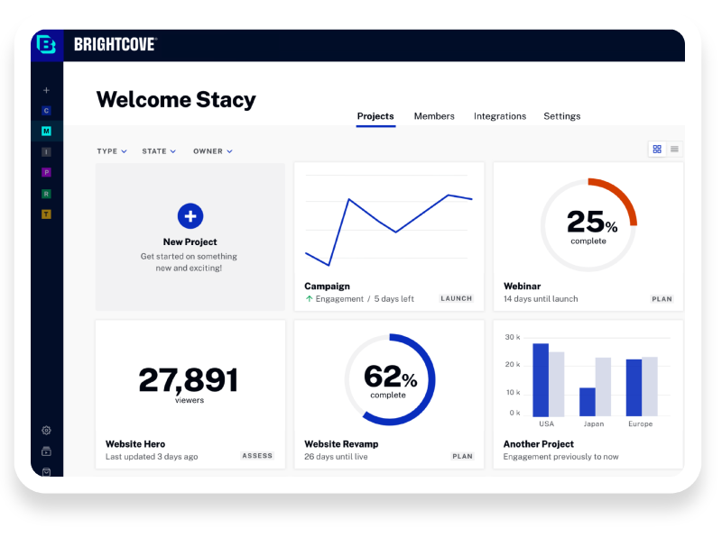The image size is (722, 537).
Task: Click '5 days left' text
Action: 393,299
